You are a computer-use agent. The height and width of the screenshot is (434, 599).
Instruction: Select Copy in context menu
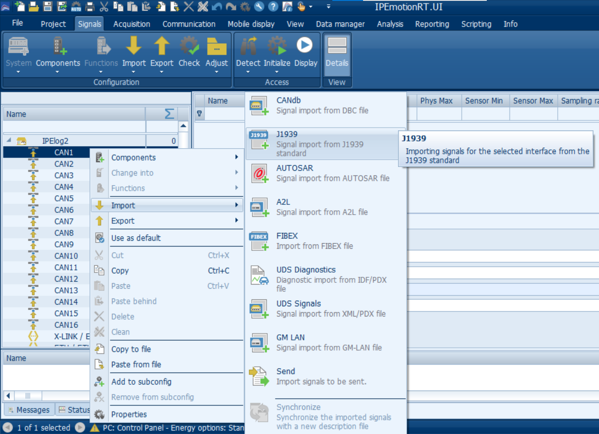[167, 270]
